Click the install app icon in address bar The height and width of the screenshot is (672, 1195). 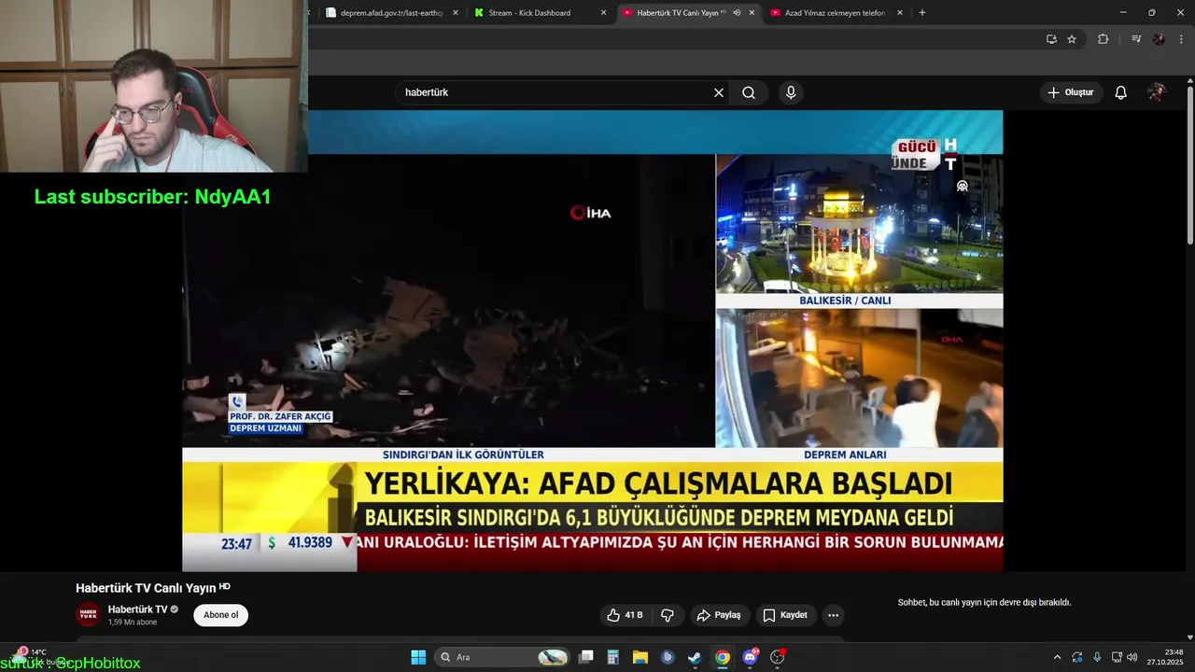(1051, 39)
